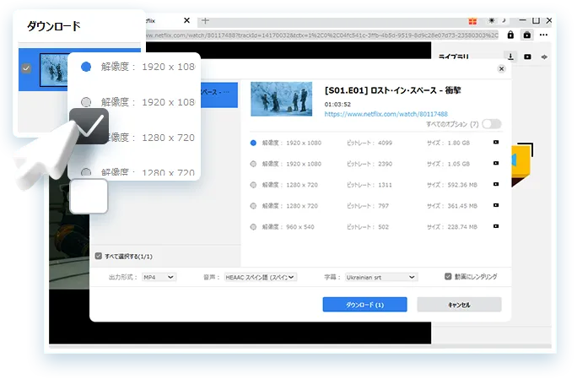Click the Netflix URL address bar
Image resolution: width=577 pixels, height=379 pixels.
322,35
